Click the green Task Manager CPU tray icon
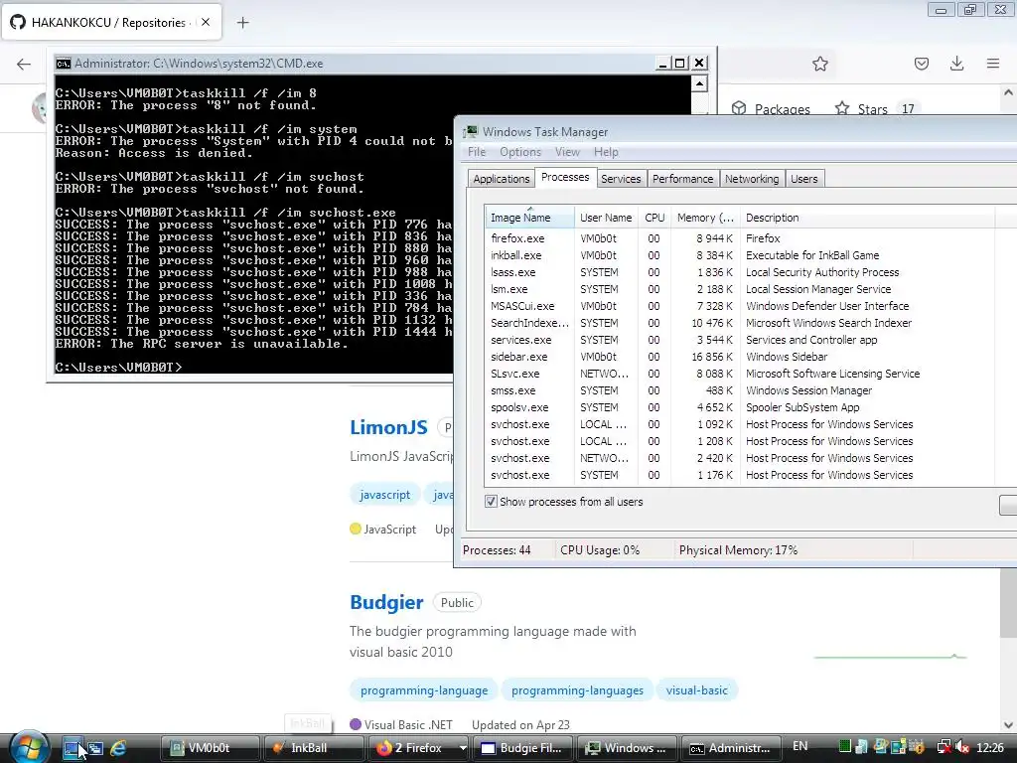This screenshot has width=1017, height=763. tap(845, 746)
